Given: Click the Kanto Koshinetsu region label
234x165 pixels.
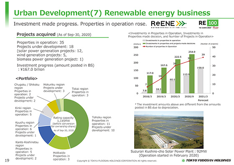Looking at the screenshot, I should pos(27,150).
